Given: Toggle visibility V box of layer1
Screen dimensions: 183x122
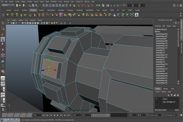Looking at the screenshot, I should pos(157,99).
